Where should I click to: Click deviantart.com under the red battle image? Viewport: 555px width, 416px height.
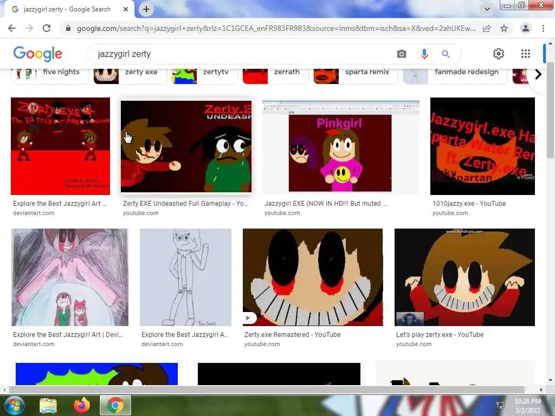(x=34, y=213)
